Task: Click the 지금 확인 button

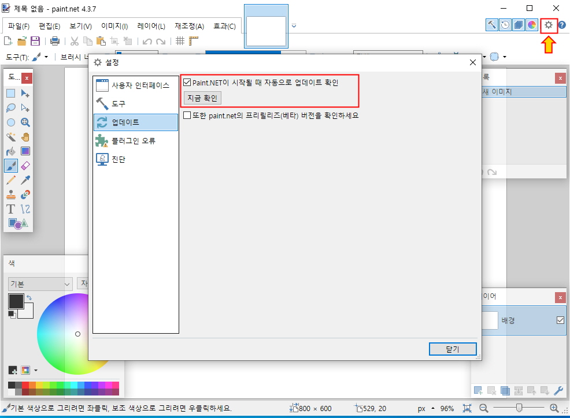Action: tap(202, 98)
